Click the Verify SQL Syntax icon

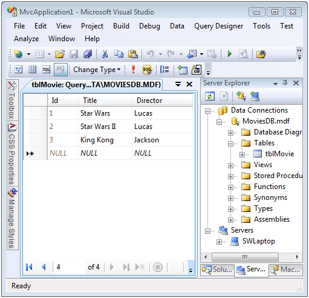point(147,70)
